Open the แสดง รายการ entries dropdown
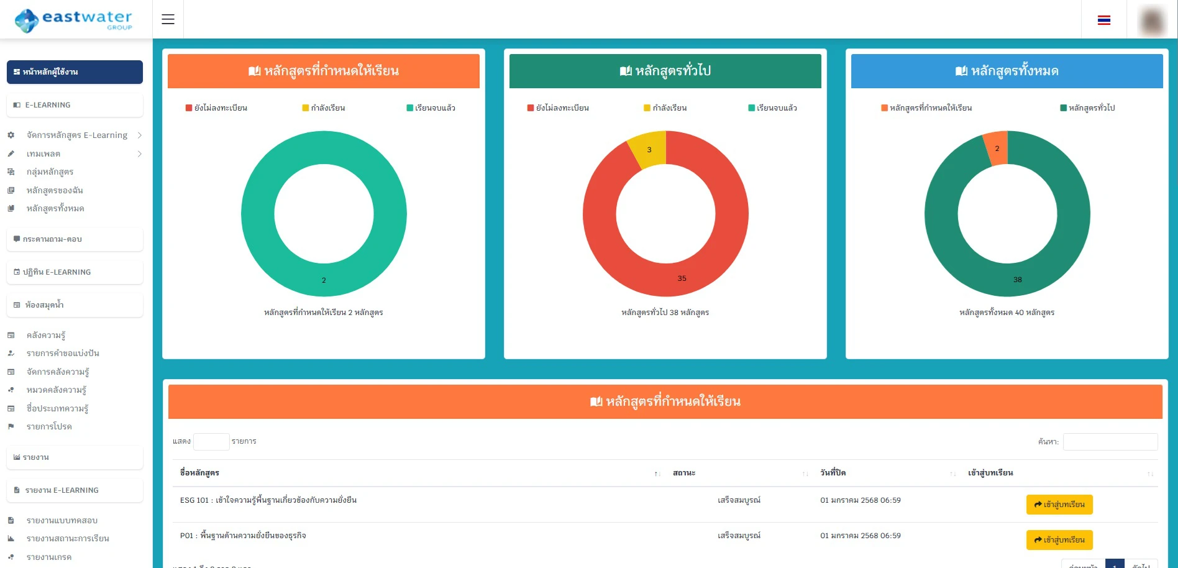The width and height of the screenshot is (1178, 568). point(211,441)
